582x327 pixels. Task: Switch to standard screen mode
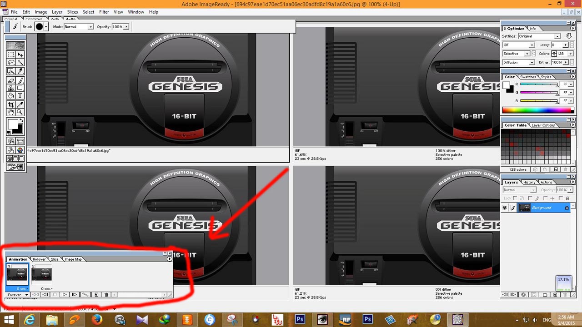coord(10,158)
